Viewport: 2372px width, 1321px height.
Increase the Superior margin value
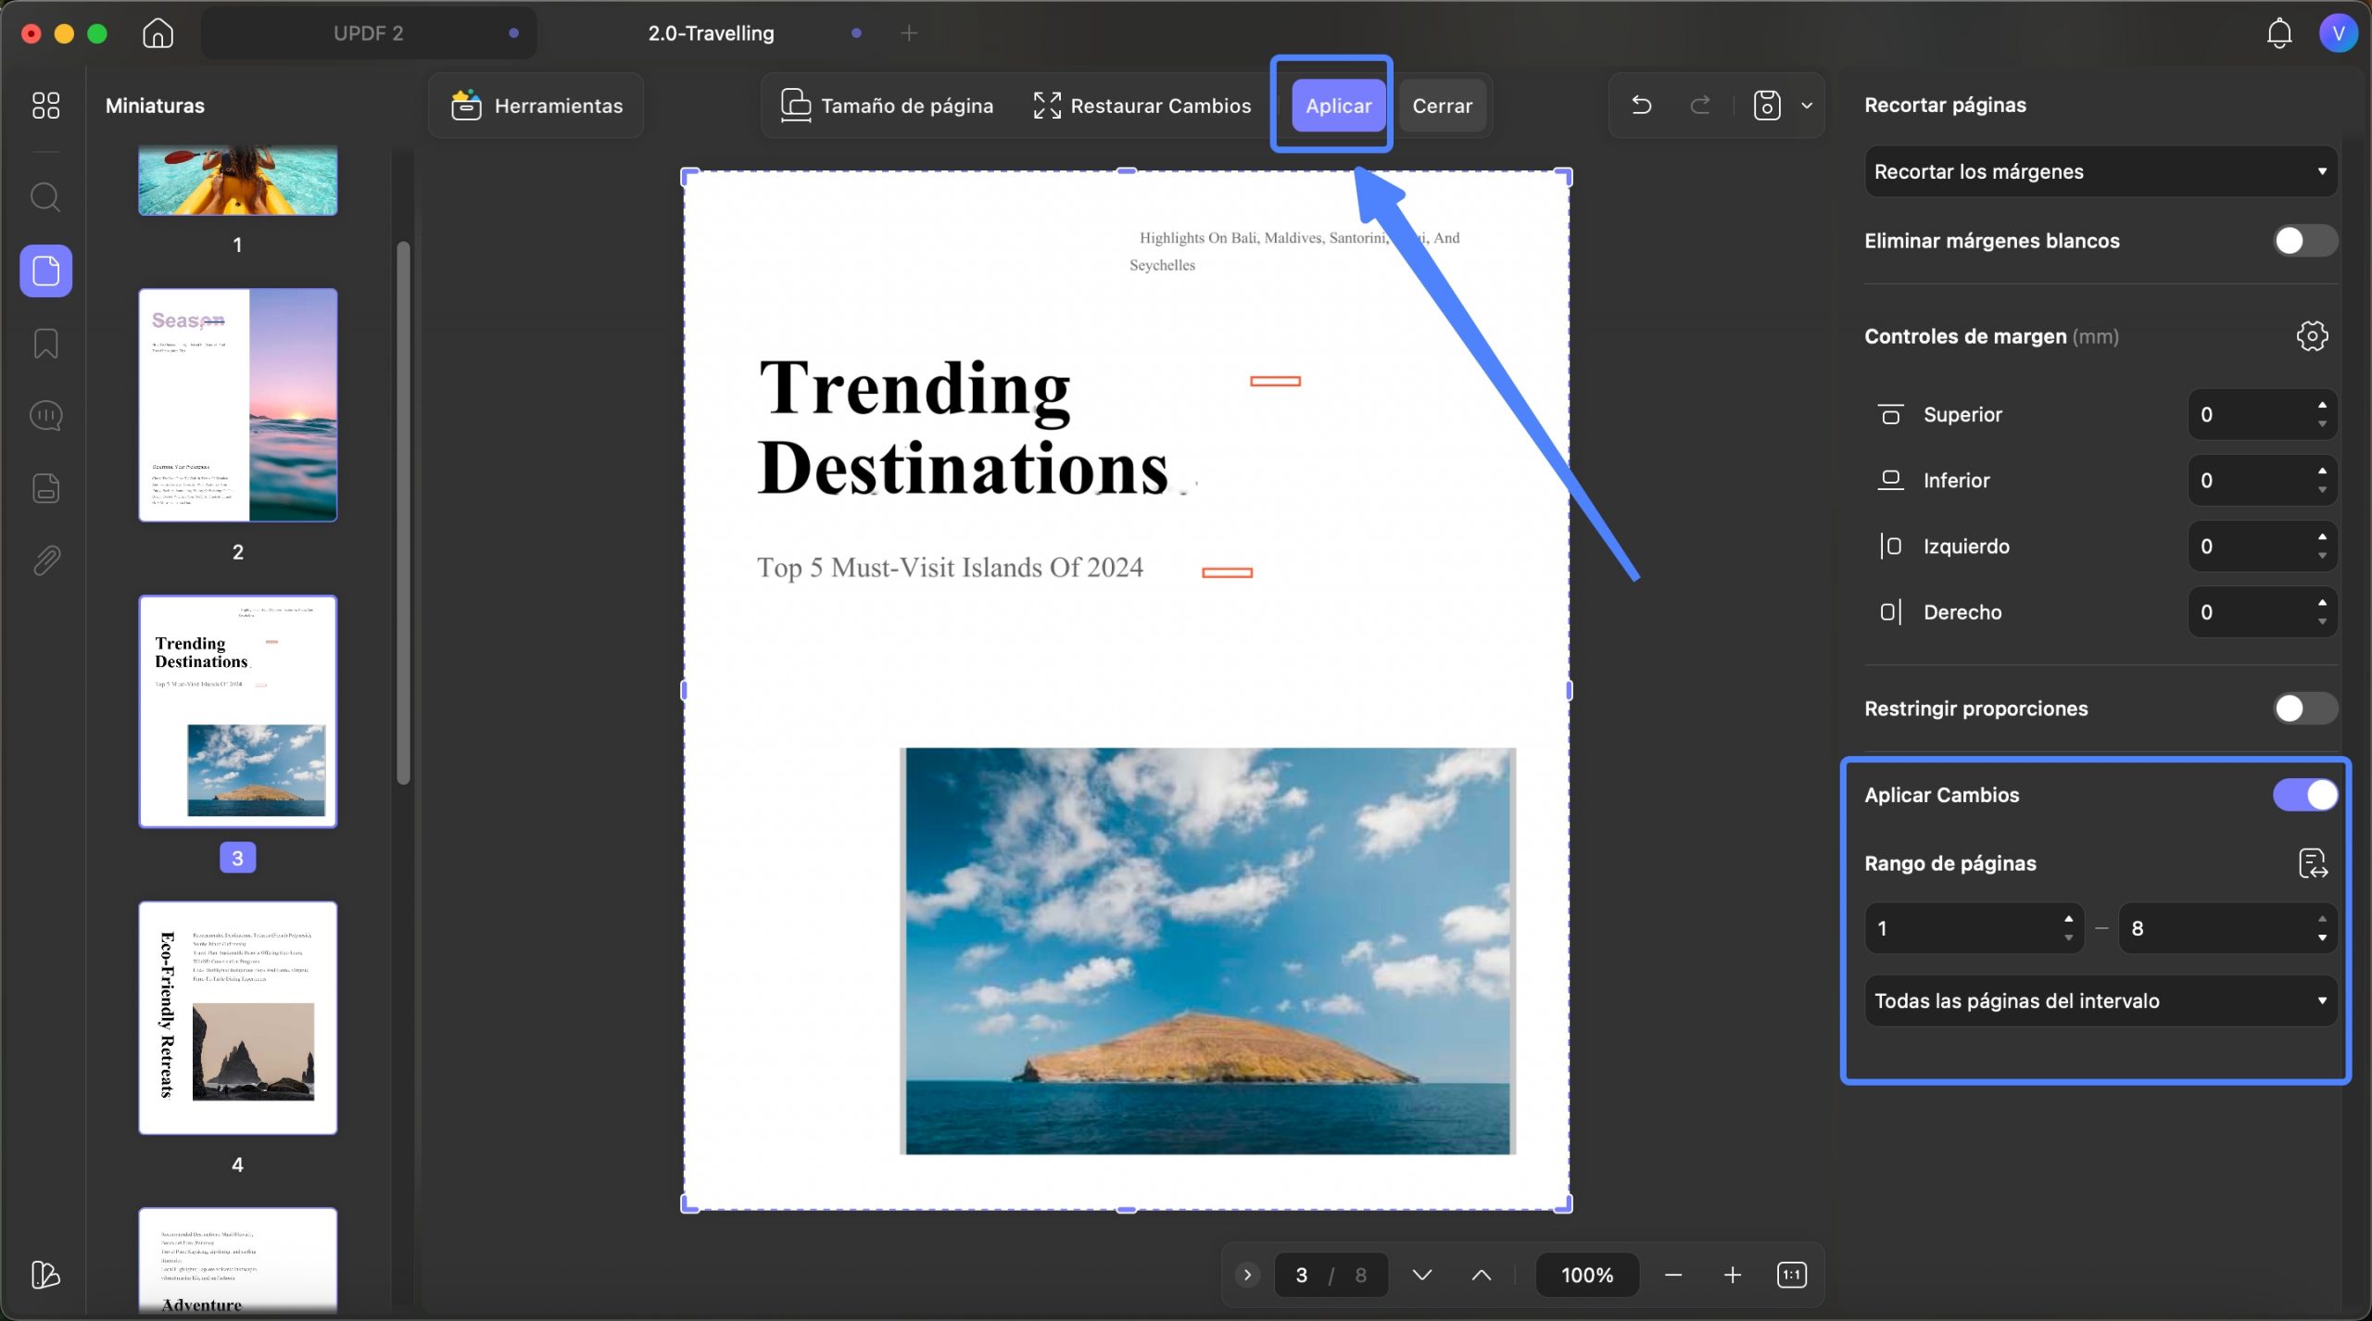[x=2322, y=405]
